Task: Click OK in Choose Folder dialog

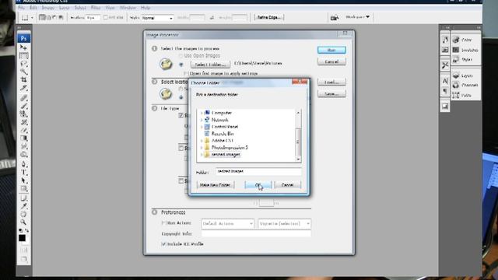Action: pos(258,185)
